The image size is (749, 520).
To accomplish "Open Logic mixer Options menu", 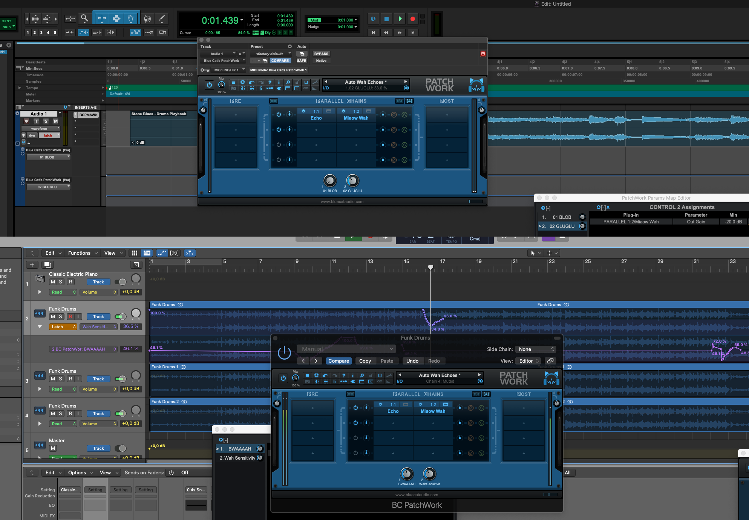I will coord(81,473).
